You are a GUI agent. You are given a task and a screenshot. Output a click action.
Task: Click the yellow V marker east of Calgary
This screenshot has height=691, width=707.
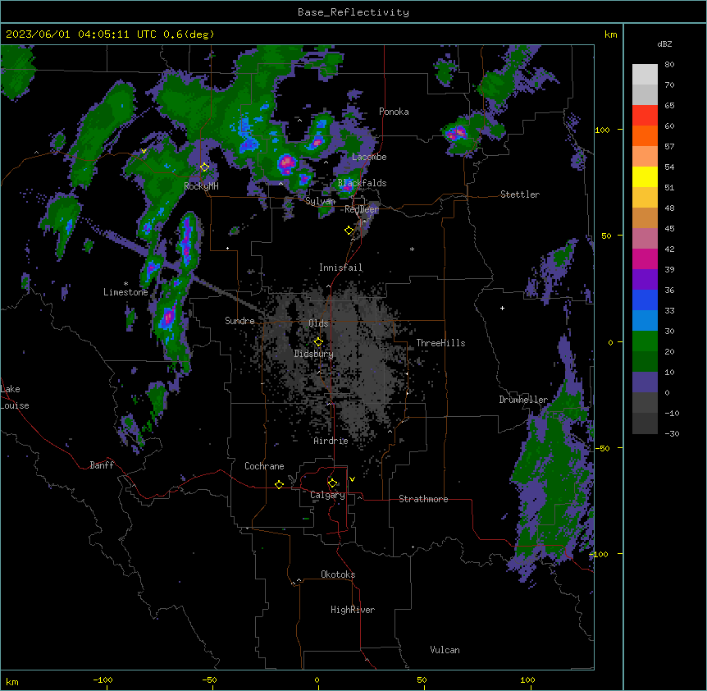pos(352,479)
